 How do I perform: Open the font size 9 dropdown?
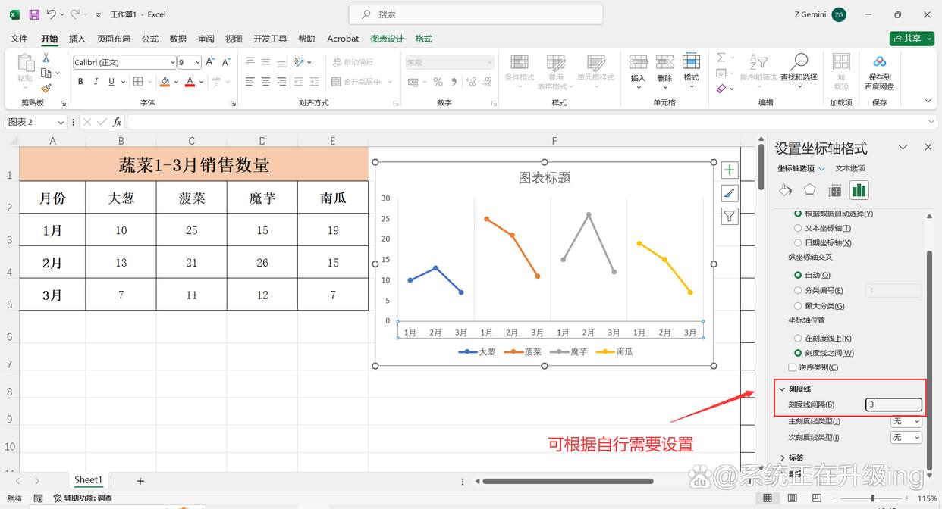pyautogui.click(x=198, y=63)
